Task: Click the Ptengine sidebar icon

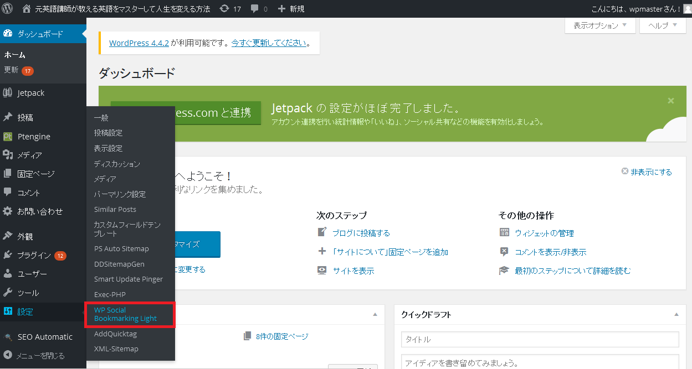Action: click(8, 136)
